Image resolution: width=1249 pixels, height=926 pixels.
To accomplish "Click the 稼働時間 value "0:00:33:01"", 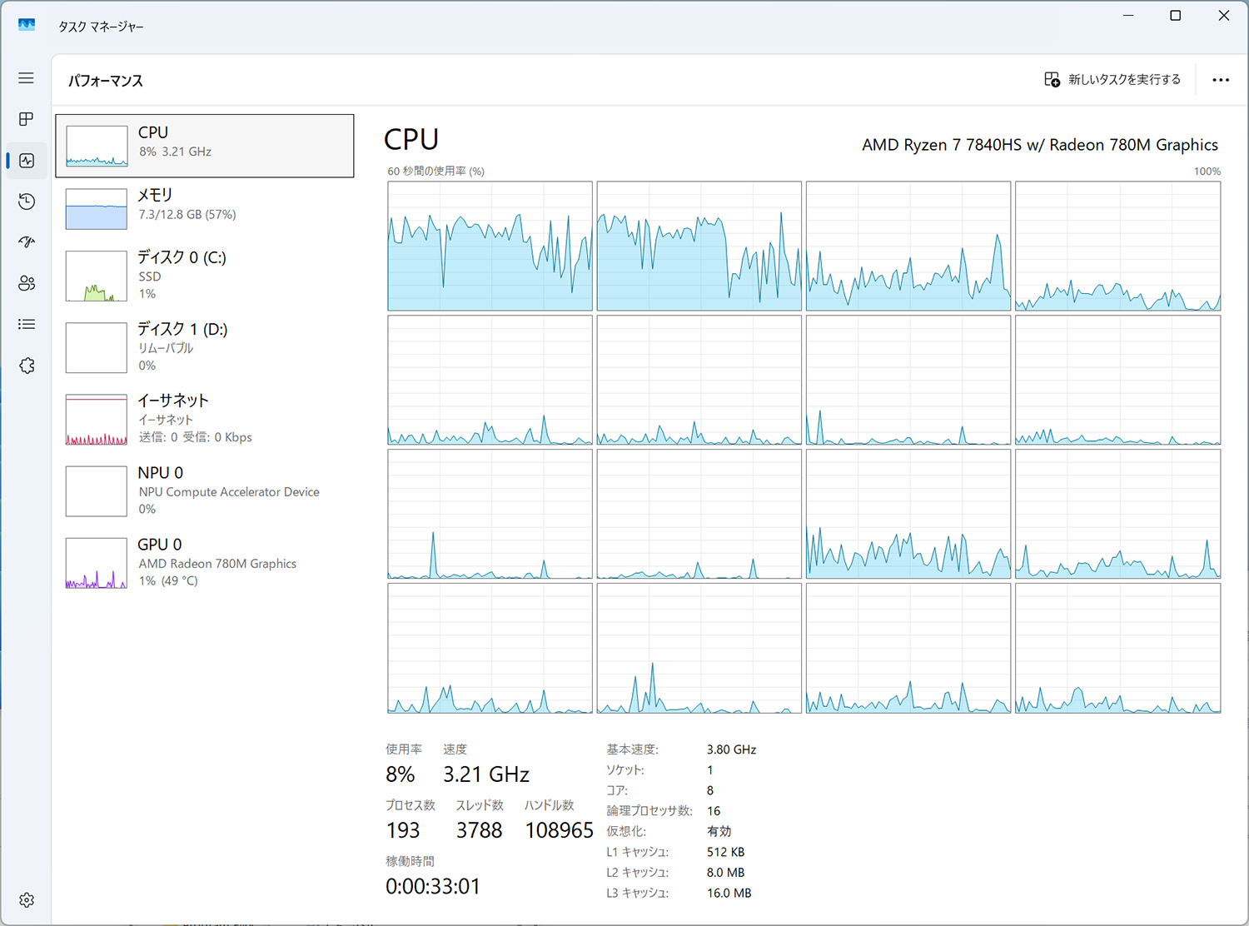I will pyautogui.click(x=433, y=886).
